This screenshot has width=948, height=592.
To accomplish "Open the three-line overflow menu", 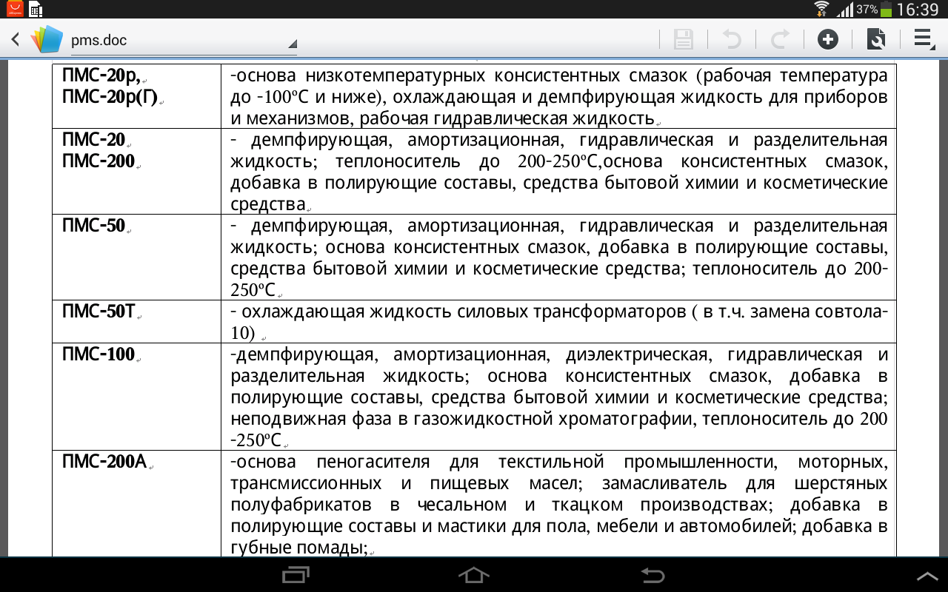I will click(x=924, y=40).
